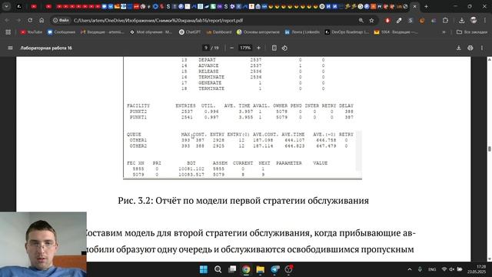This screenshot has height=277, width=492.
Task: Open the Gmail Входящие bookmark
Action: coord(102,32)
